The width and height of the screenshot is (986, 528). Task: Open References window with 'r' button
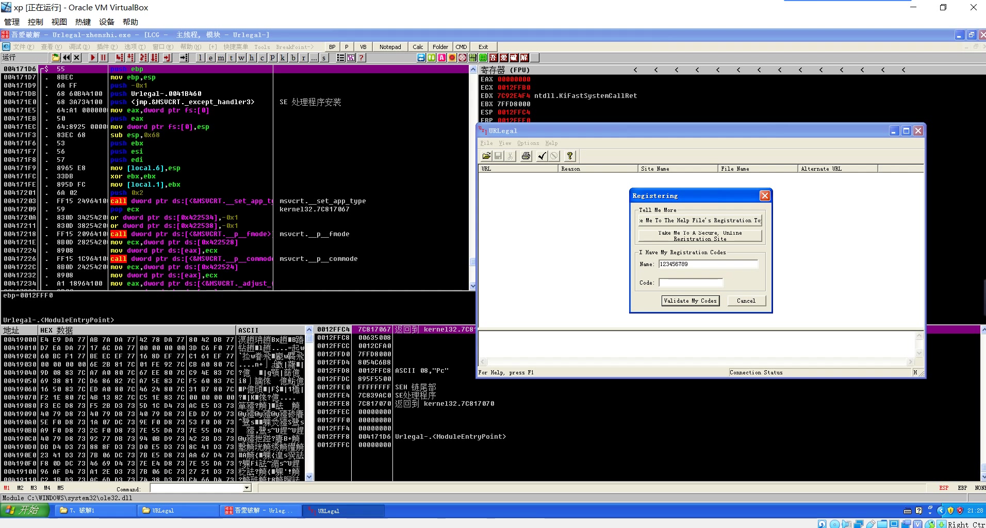coord(304,58)
